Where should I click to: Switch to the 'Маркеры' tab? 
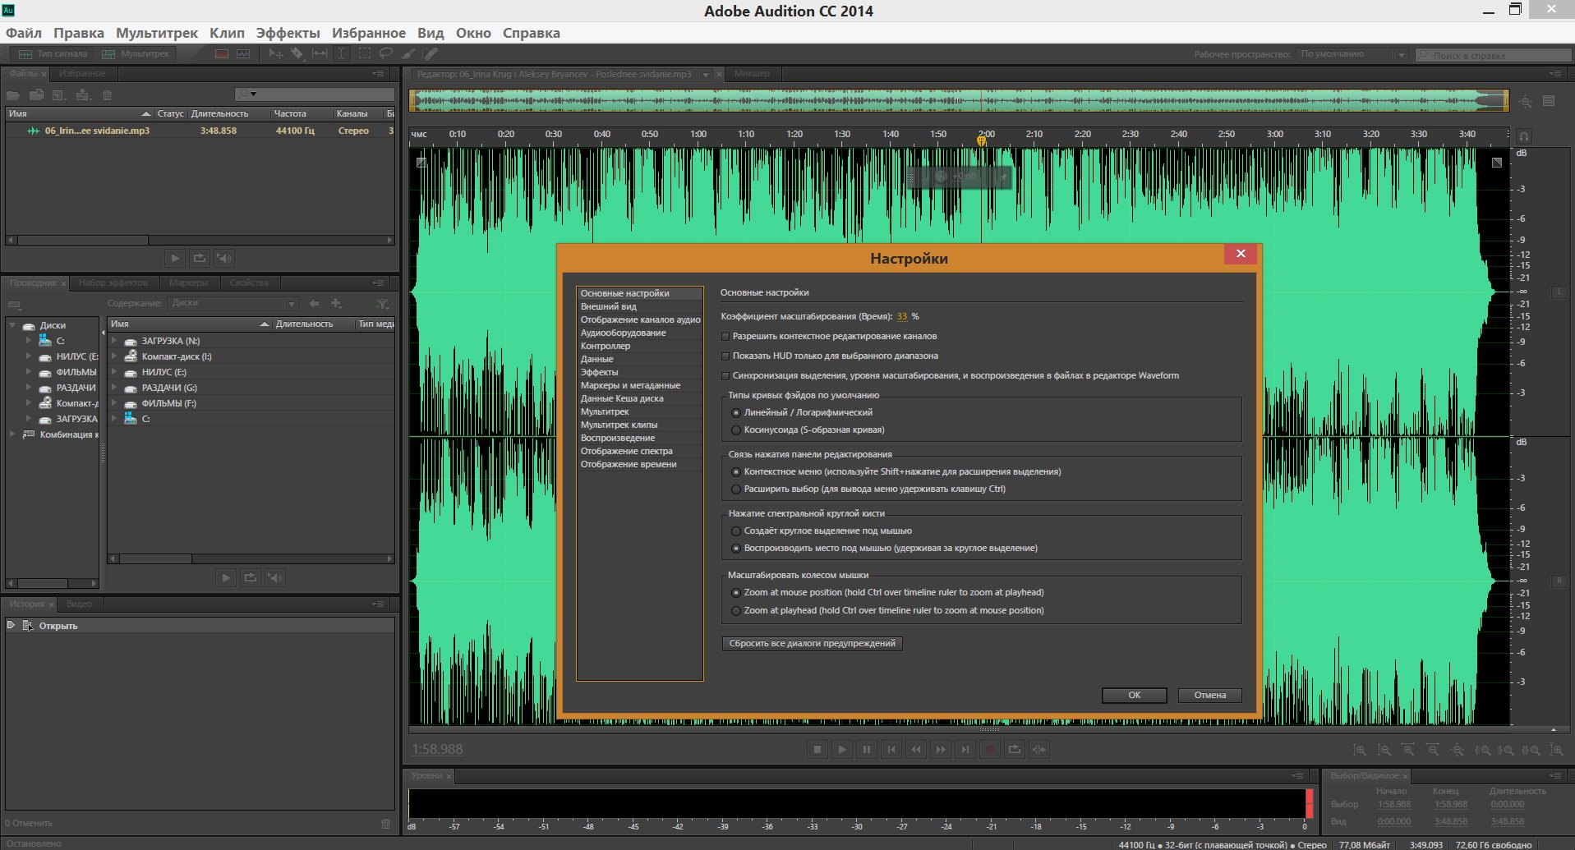pyautogui.click(x=188, y=283)
